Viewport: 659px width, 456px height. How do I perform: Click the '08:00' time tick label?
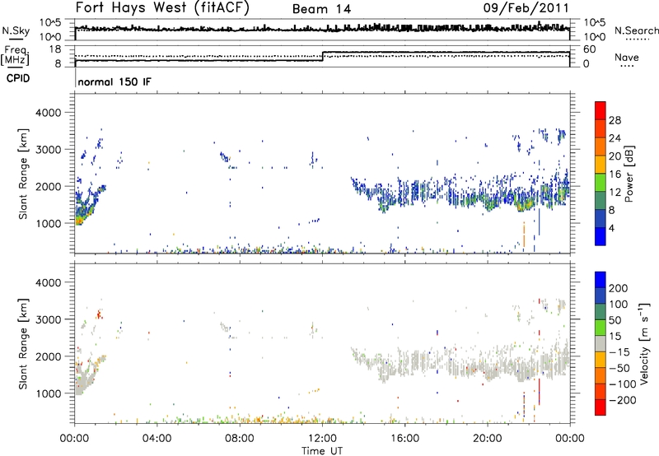(240, 438)
